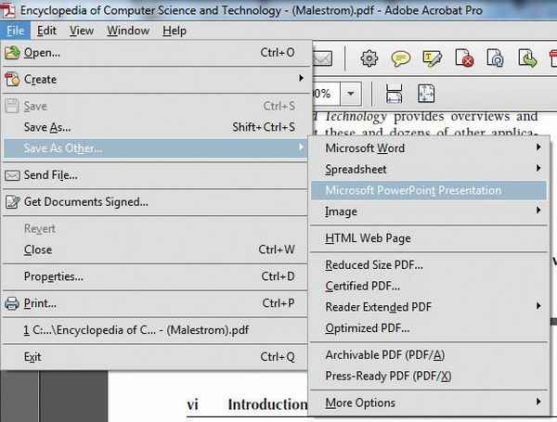557x422 pixels.
Task: Click the Acrobat PDF title bar icon
Action: click(x=7, y=9)
